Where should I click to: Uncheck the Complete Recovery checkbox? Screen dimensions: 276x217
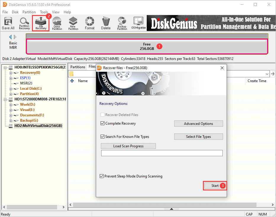102,123
